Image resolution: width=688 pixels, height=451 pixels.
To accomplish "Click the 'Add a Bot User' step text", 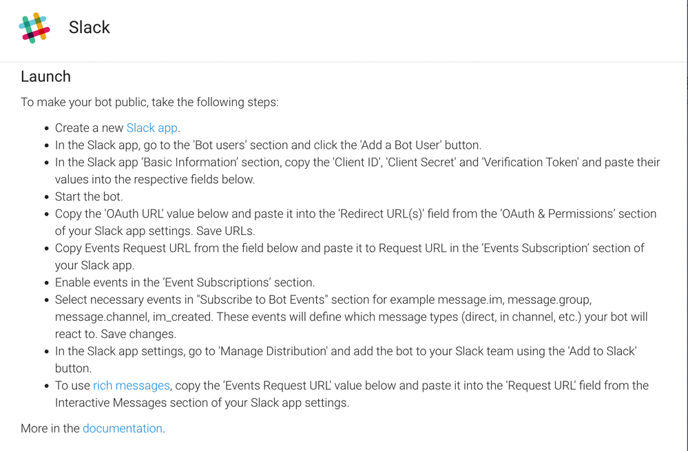I will pyautogui.click(x=268, y=145).
